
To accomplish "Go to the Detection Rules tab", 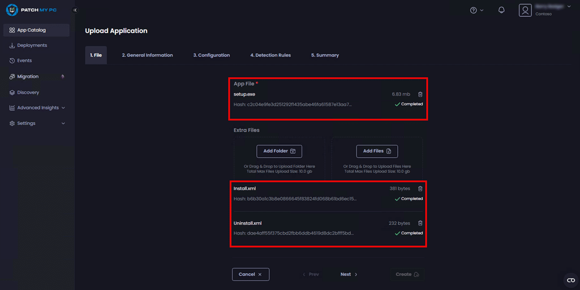I will tap(270, 55).
